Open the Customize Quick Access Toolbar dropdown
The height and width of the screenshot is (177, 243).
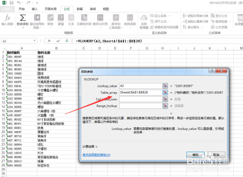(37, 3)
